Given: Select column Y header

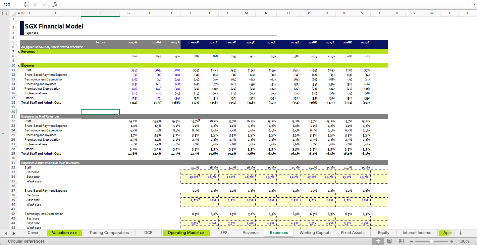Looking at the screenshot, I should click(x=467, y=13).
